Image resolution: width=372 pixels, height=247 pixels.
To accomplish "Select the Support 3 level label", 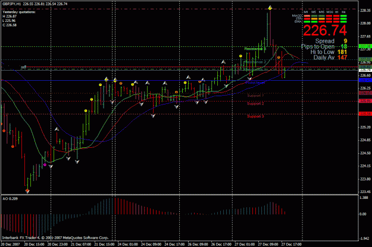I will click(x=255, y=116).
